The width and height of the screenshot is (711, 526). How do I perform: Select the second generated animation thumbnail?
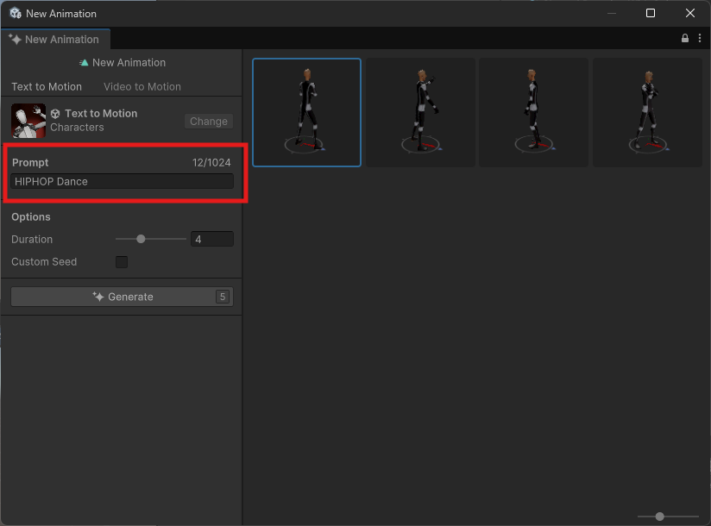420,112
